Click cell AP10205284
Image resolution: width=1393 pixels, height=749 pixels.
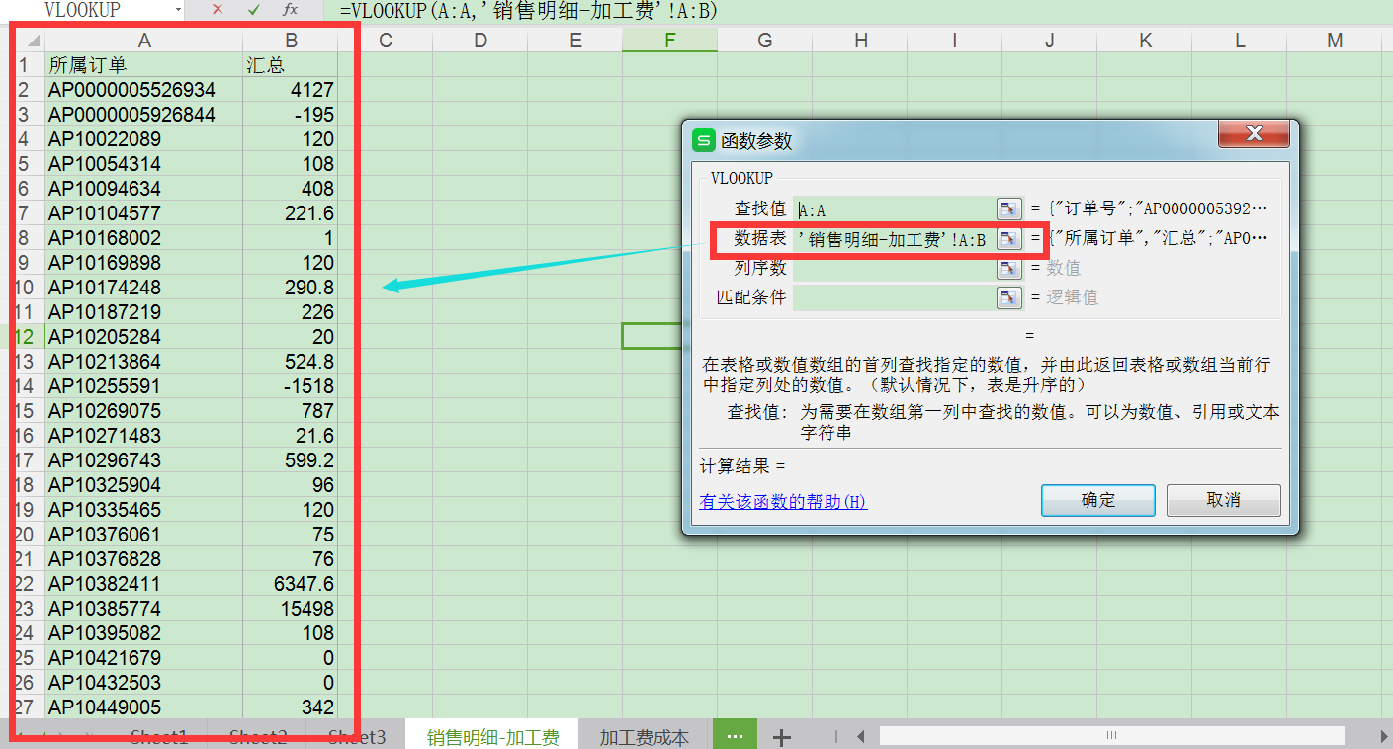[x=144, y=337]
